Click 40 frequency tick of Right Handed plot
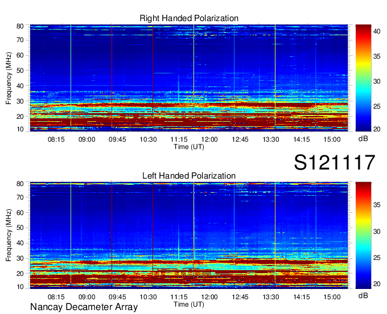Screen dimensions: 387x314 point(20,86)
